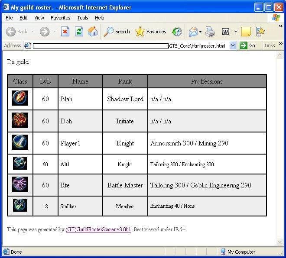Expand the toolbar overflow chevron

pos(281,26)
